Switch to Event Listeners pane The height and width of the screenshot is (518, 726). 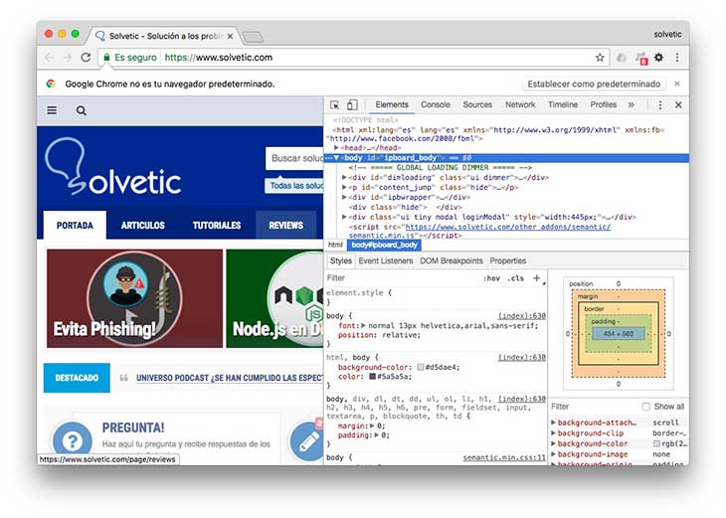point(386,260)
